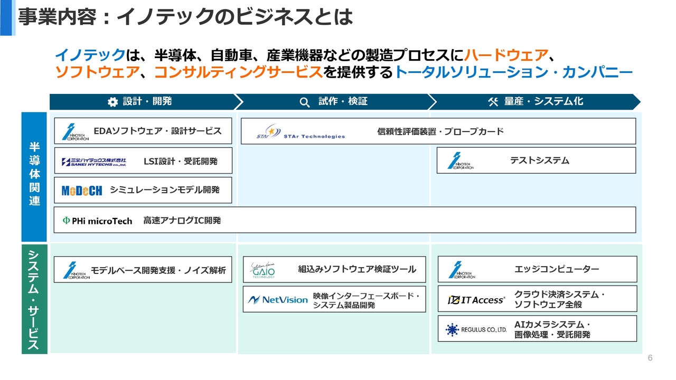Select the 試作・検証 phase header
This screenshot has width=676, height=380.
(x=336, y=102)
